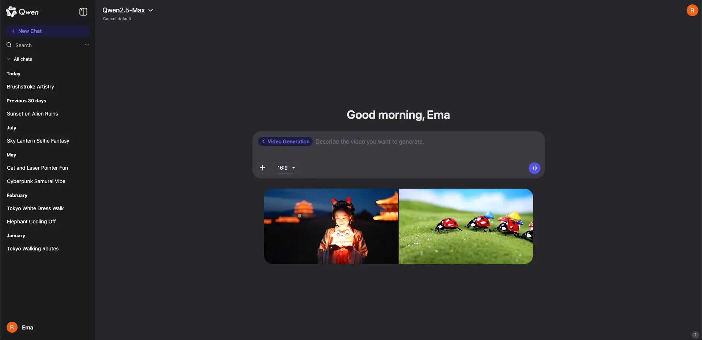Viewport: 702px width, 340px height.
Task: Collapse the All chats section
Action: [19, 59]
